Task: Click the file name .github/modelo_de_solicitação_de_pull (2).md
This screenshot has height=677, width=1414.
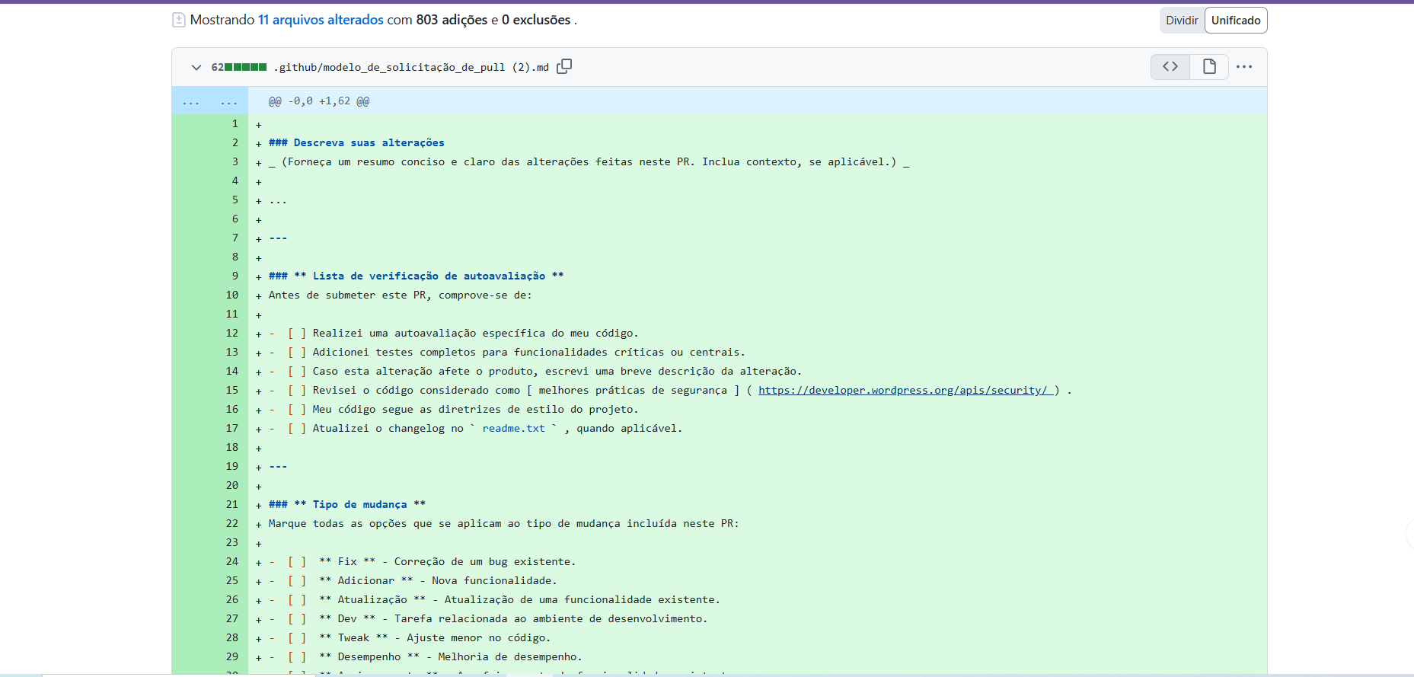Action: coord(411,67)
